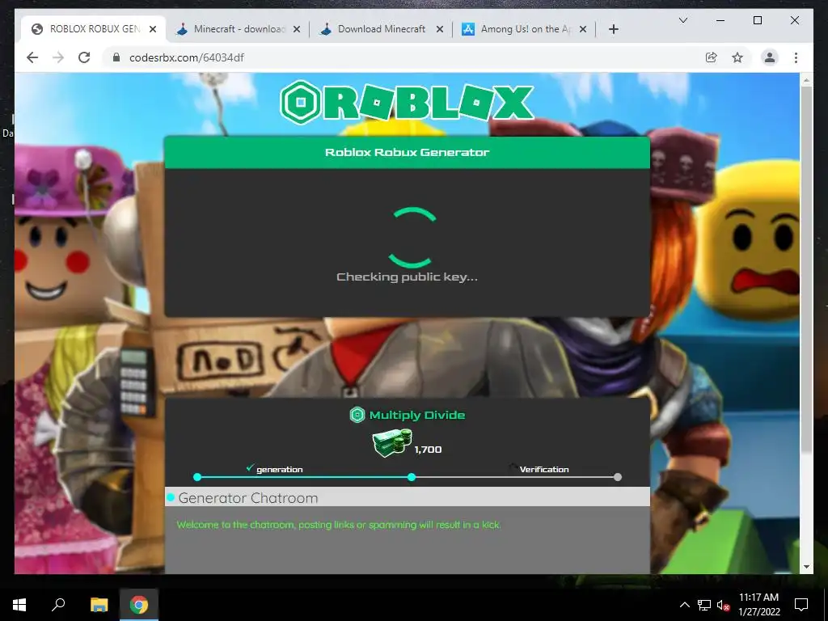This screenshot has height=621, width=828.
Task: Share this page icon
Action: click(x=712, y=57)
